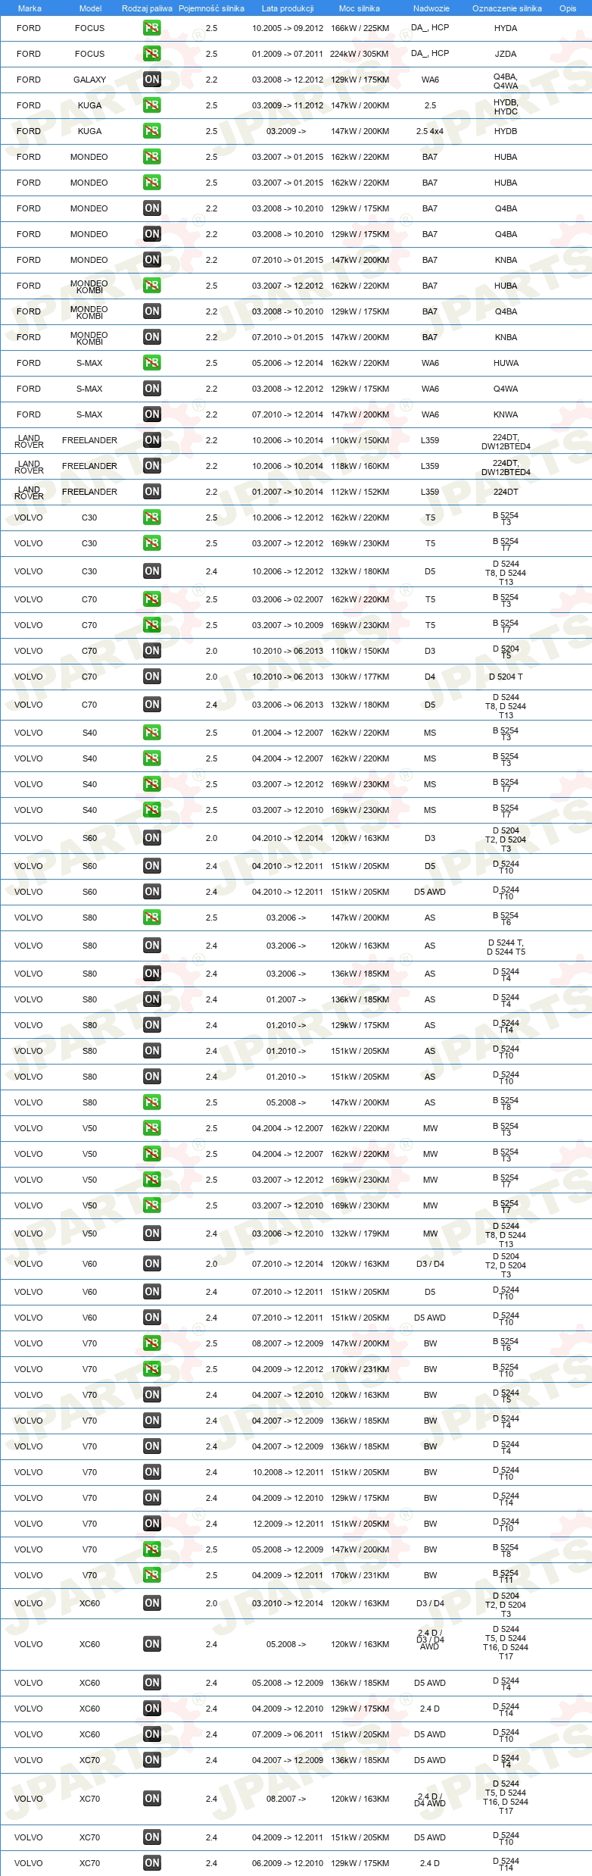Click ON icon in XC60 07.2009 -> 06.2011 row
This screenshot has width=592, height=1876.
coord(152,1734)
